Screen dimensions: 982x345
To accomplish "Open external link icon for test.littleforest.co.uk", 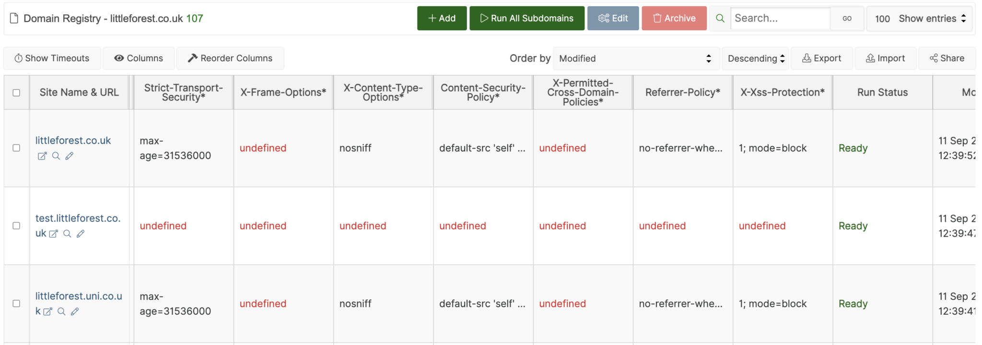I will (53, 233).
